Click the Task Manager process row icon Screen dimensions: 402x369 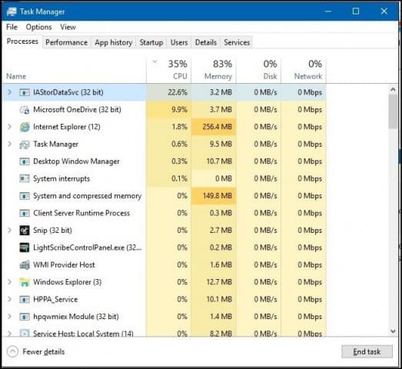25,145
